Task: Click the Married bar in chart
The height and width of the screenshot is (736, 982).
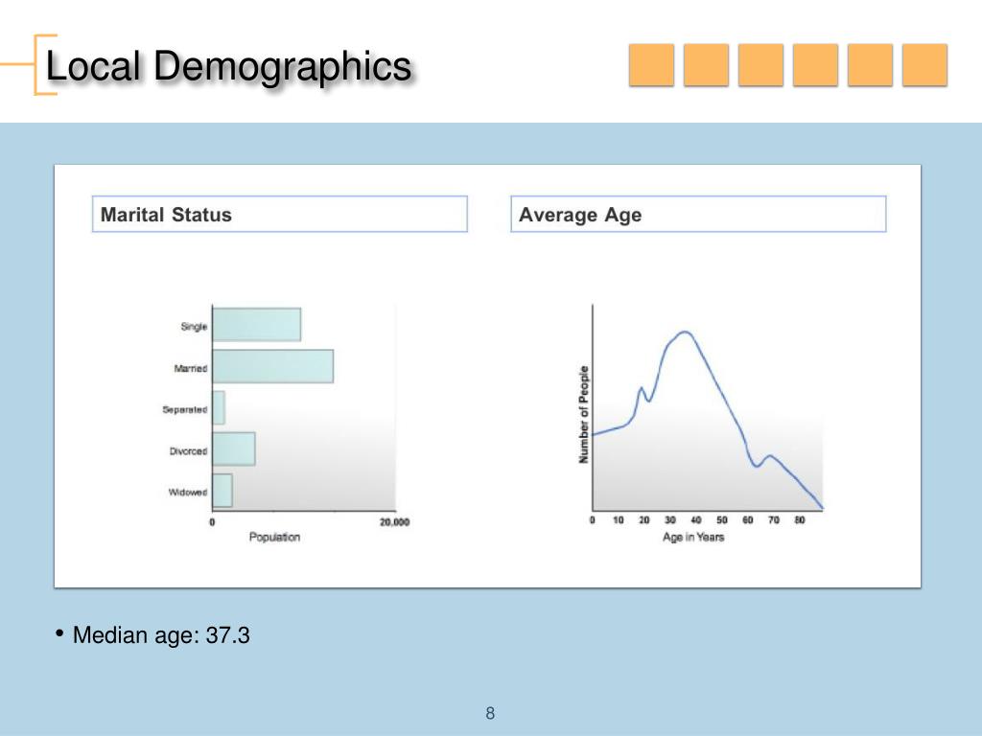Action: pos(272,366)
